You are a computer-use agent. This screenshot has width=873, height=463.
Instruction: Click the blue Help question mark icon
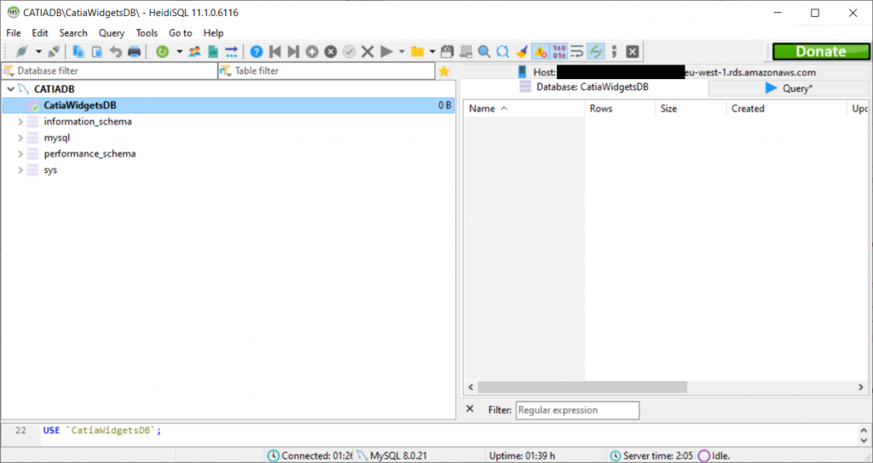point(256,52)
